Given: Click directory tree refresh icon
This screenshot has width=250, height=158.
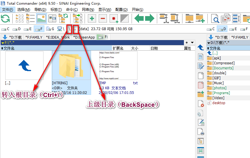Looking at the screenshot, I should click(63, 18).
